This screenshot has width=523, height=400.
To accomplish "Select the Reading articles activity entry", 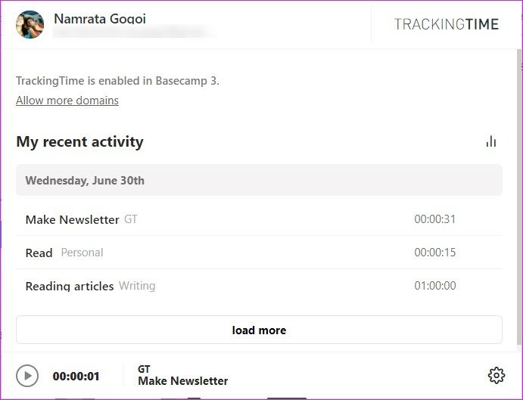I will (259, 286).
